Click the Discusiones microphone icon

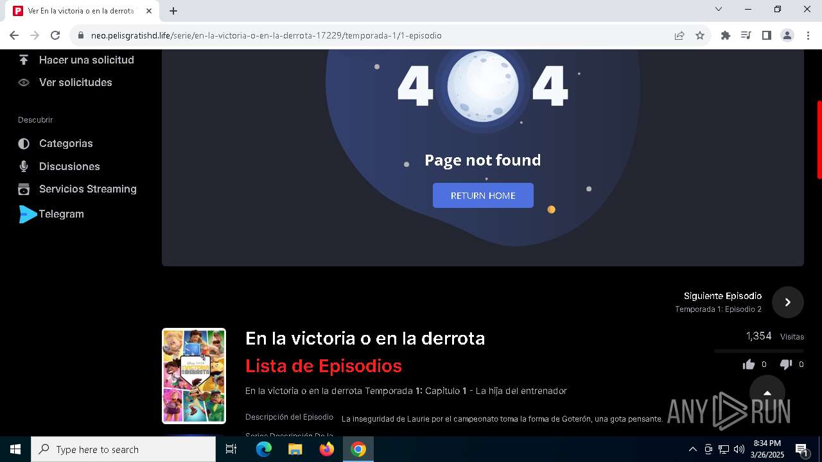[24, 166]
